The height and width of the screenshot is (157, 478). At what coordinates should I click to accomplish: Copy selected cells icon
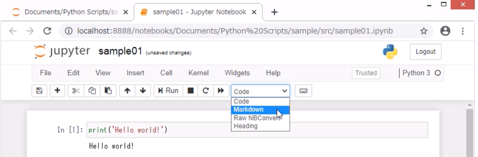92,91
